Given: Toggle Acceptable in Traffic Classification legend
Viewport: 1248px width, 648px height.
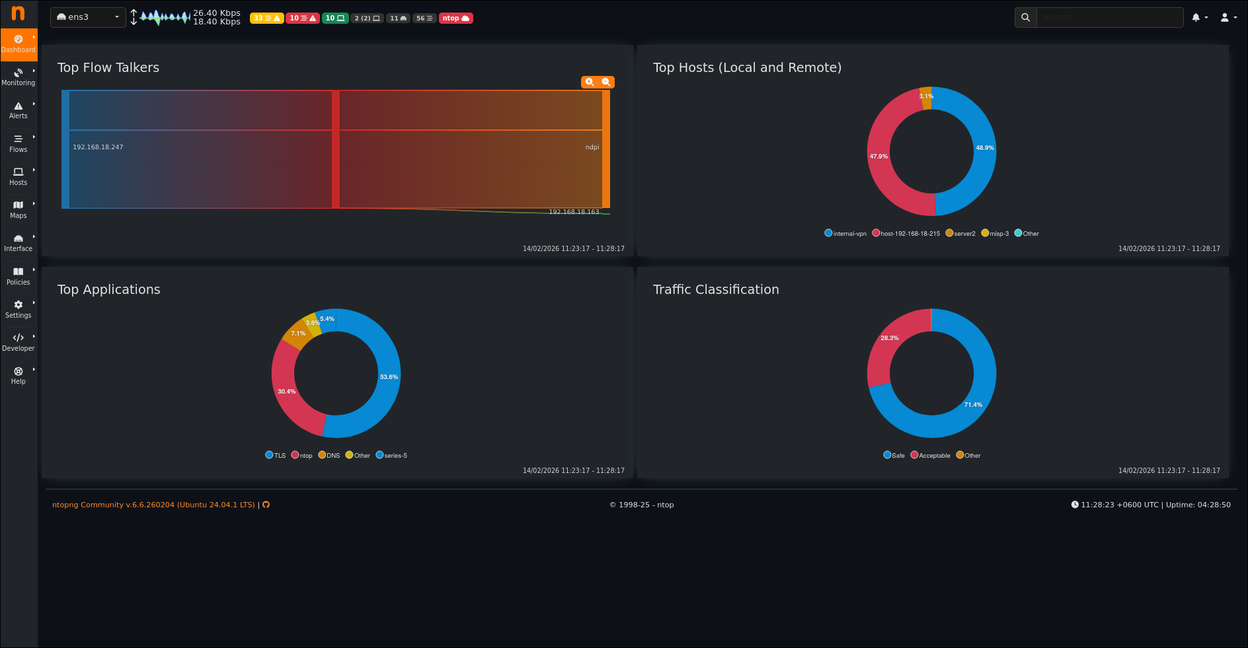Looking at the screenshot, I should click(x=930, y=455).
